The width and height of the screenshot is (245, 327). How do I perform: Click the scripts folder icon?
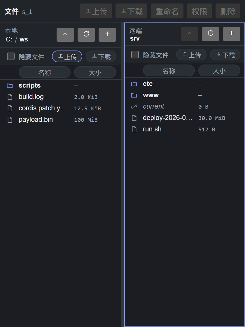click(10, 86)
